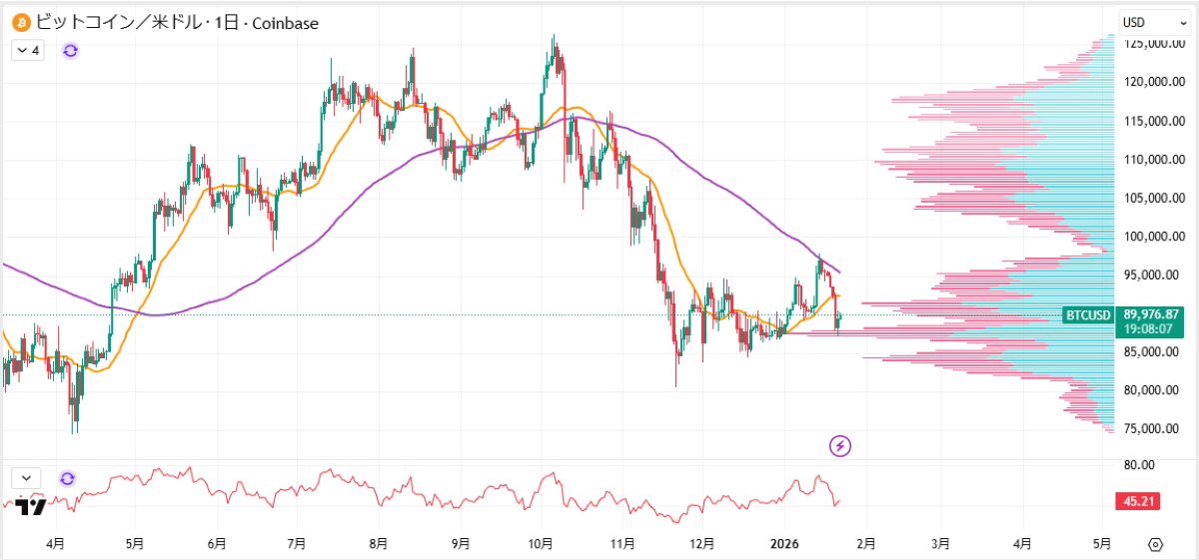Open chart settings via hexagon icon
Image resolution: width=1199 pixels, height=560 pixels.
click(1156, 544)
